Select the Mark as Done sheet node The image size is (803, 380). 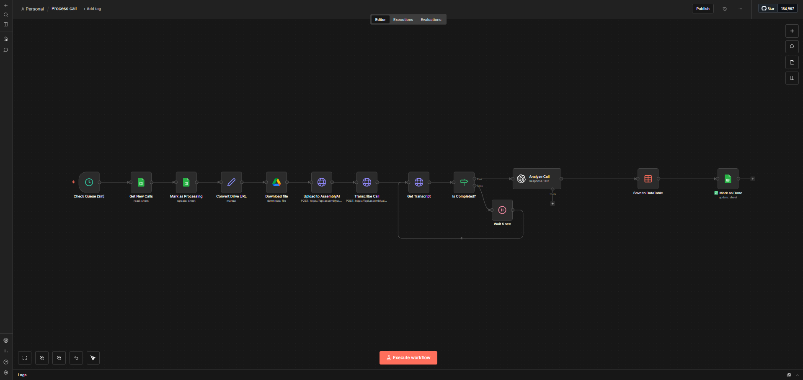pyautogui.click(x=728, y=179)
